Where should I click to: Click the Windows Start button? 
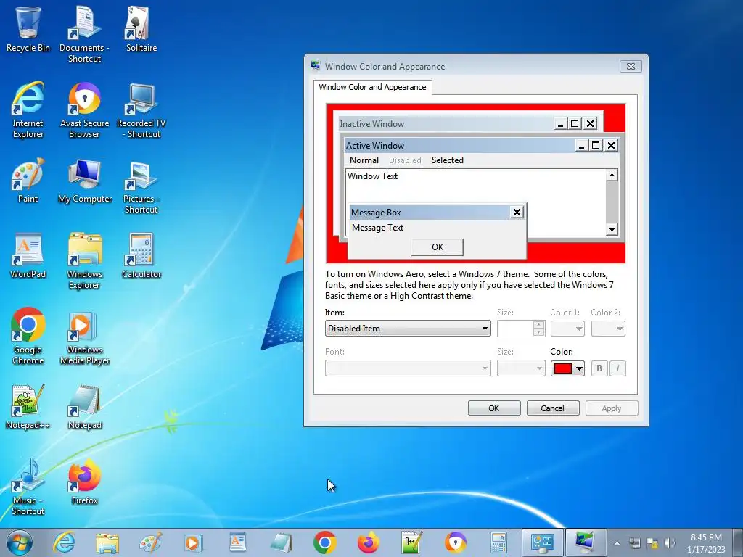(20, 542)
